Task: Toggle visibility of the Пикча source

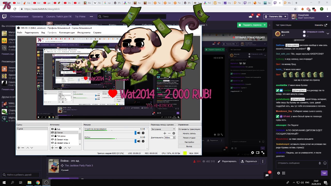Action: click(x=52, y=133)
